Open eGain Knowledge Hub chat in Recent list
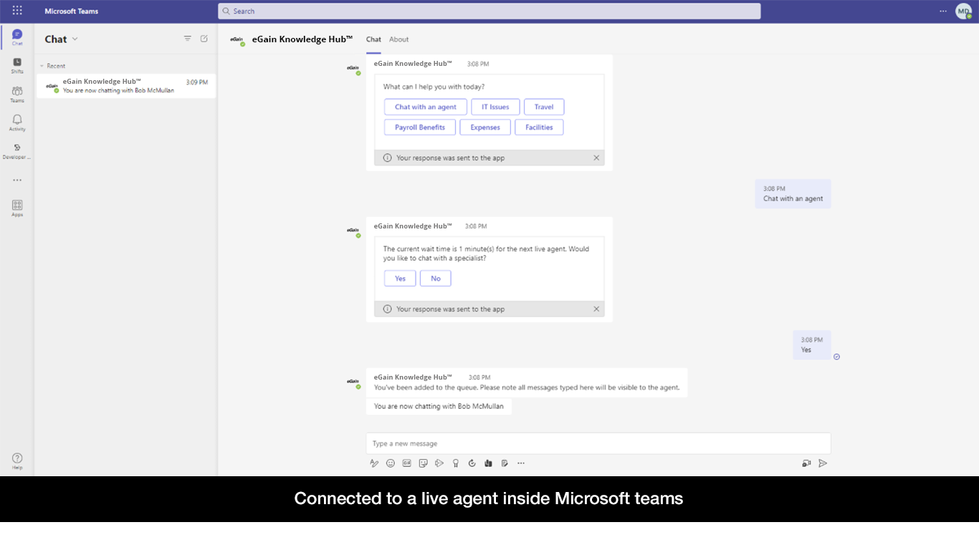The image size is (979, 550). (x=126, y=86)
